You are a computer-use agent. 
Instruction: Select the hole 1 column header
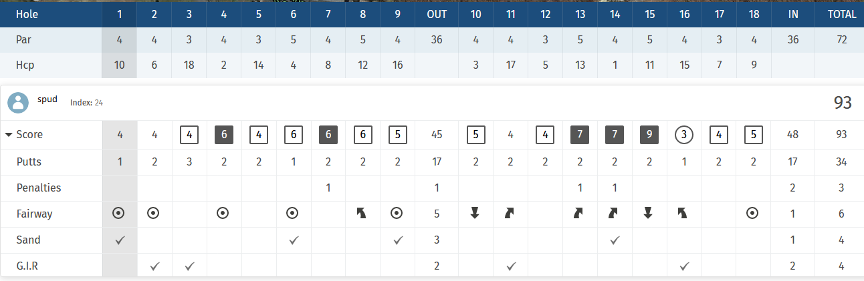tap(119, 14)
